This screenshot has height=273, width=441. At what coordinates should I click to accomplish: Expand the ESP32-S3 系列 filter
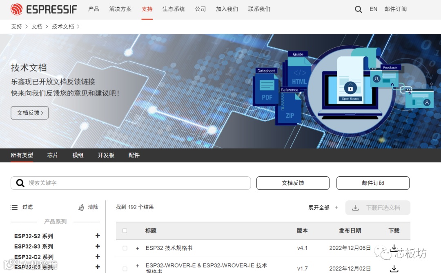point(98,246)
